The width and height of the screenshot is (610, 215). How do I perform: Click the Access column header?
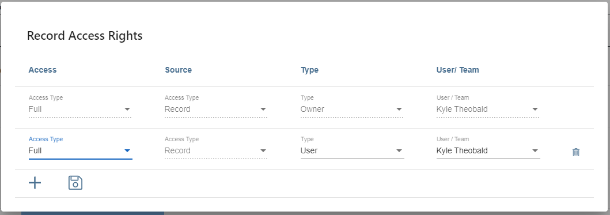(x=43, y=70)
